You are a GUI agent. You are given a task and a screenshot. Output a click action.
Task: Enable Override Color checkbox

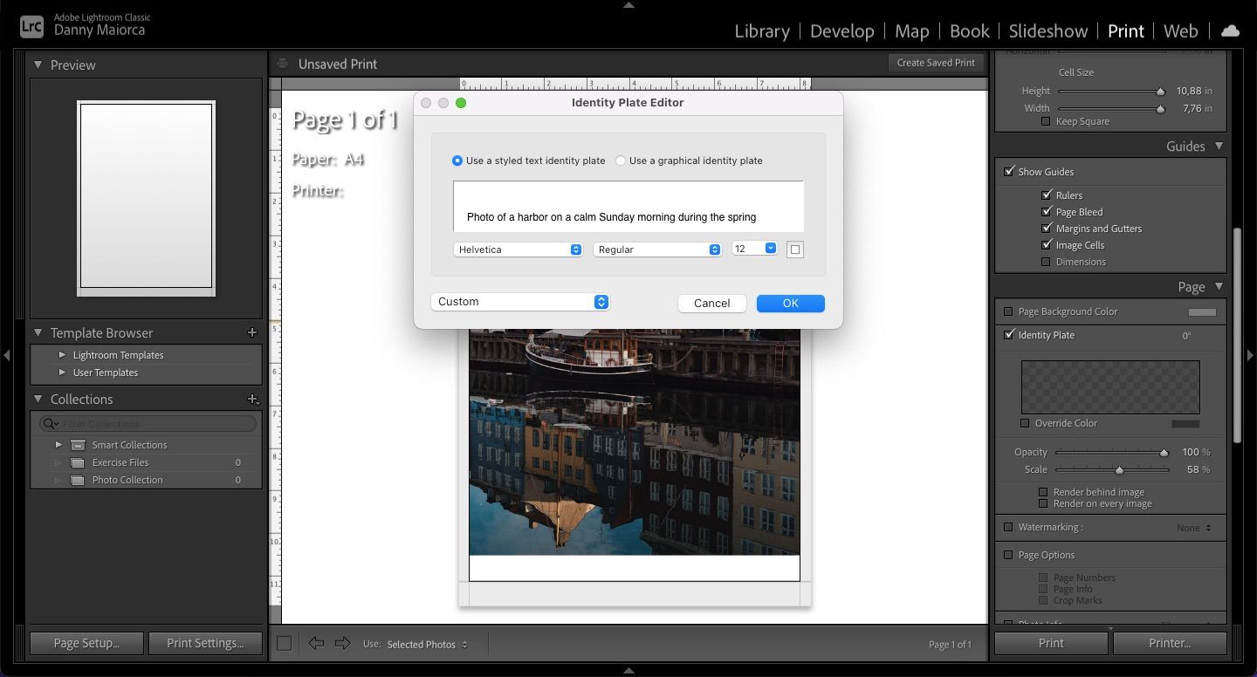(x=1026, y=423)
